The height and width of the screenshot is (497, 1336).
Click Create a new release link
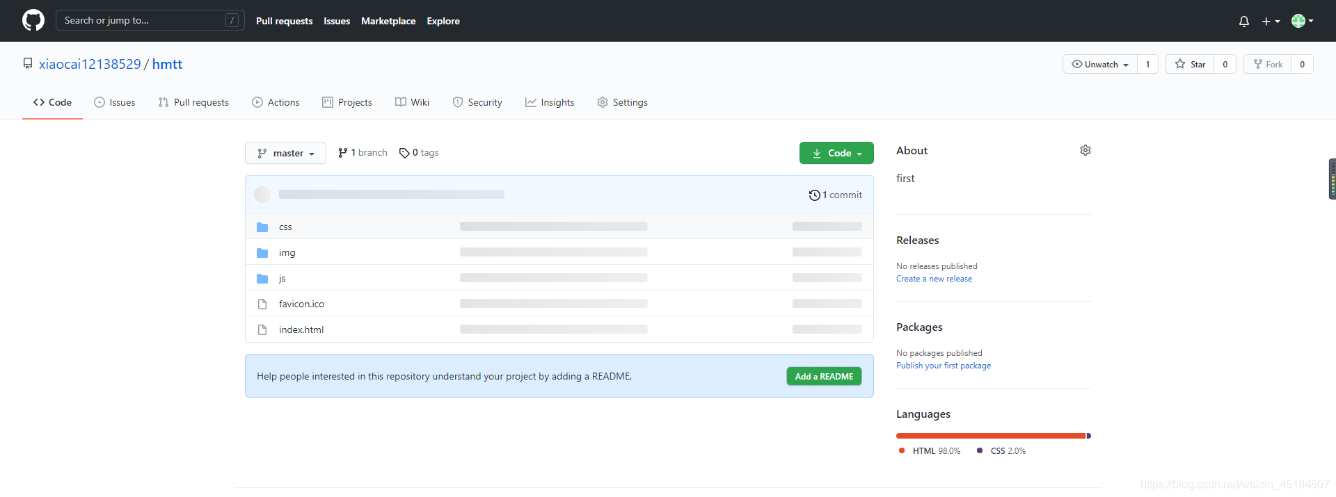click(934, 279)
